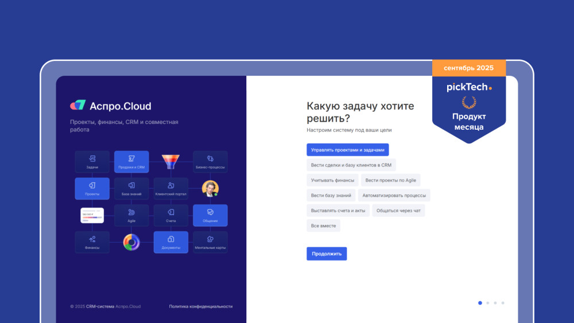Select the Ментальные карты tile

click(x=210, y=242)
